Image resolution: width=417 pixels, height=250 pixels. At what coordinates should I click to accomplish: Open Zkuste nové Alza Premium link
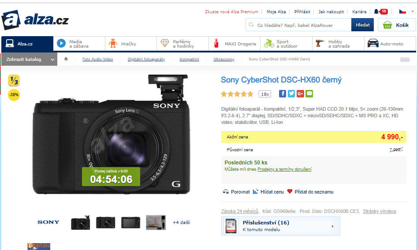pyautogui.click(x=231, y=12)
